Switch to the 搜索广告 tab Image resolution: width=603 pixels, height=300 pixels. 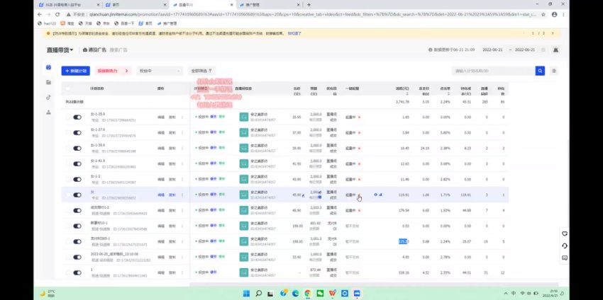click(x=118, y=50)
